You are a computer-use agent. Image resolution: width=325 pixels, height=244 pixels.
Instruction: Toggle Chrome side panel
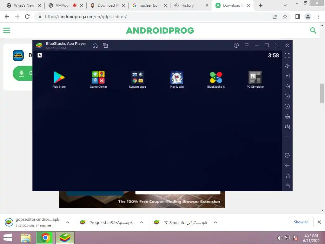(x=298, y=17)
